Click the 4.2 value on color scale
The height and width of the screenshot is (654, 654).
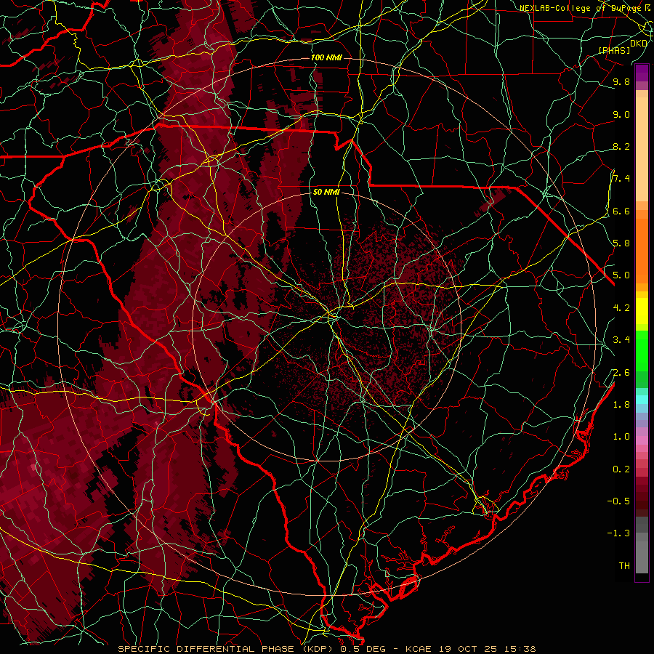621,308
